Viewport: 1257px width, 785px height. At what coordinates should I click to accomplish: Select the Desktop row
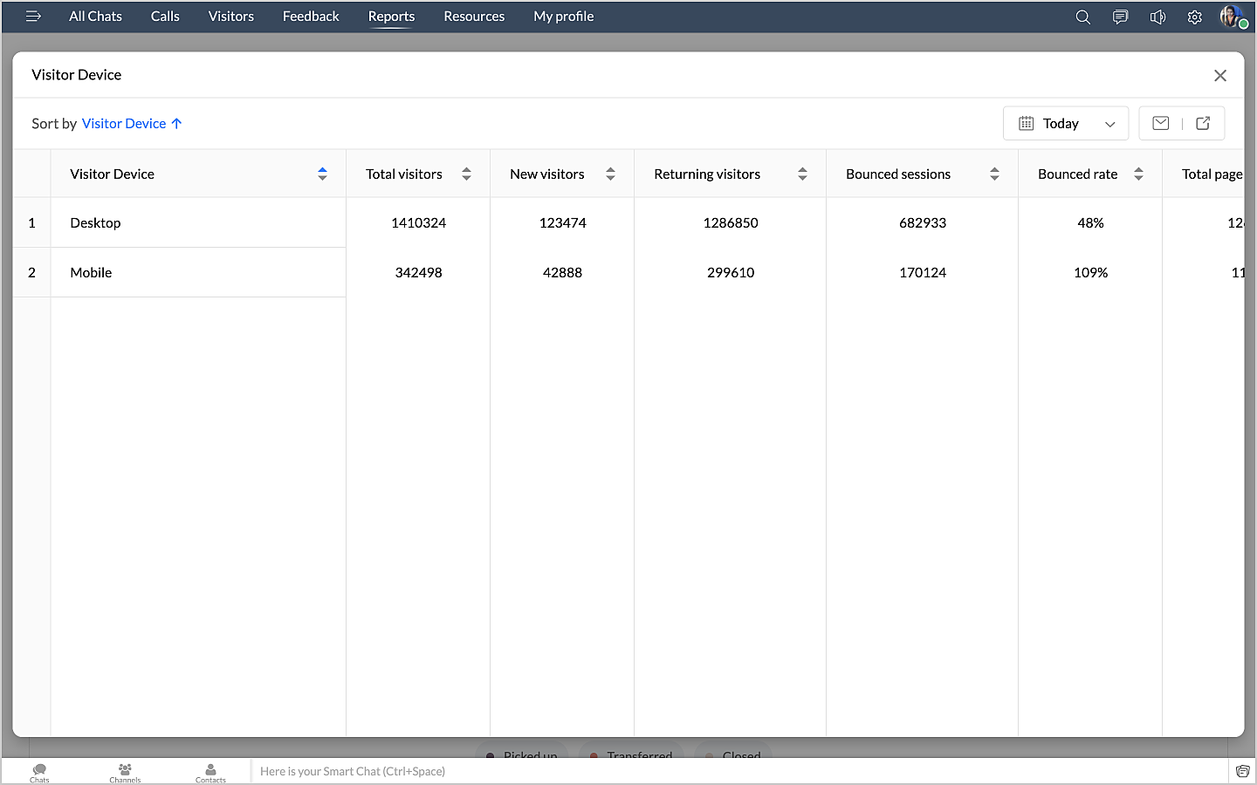pos(96,223)
